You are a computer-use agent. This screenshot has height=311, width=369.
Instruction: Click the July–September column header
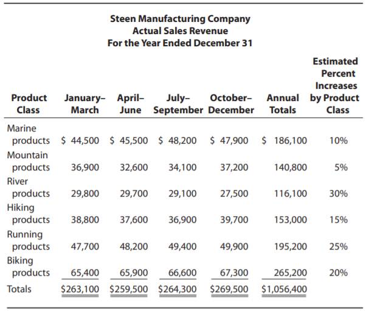coord(178,104)
